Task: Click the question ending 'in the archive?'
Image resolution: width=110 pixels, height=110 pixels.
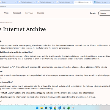Action: pyautogui.click(x=6, y=82)
